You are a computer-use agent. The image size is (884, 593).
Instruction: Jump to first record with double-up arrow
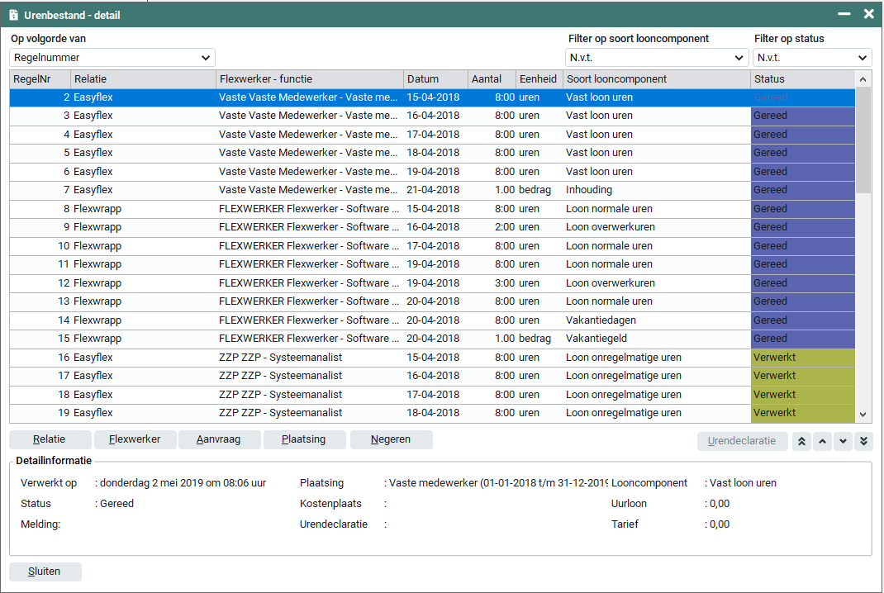[801, 441]
